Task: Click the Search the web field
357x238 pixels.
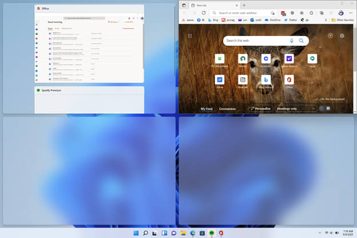Action: click(x=256, y=41)
